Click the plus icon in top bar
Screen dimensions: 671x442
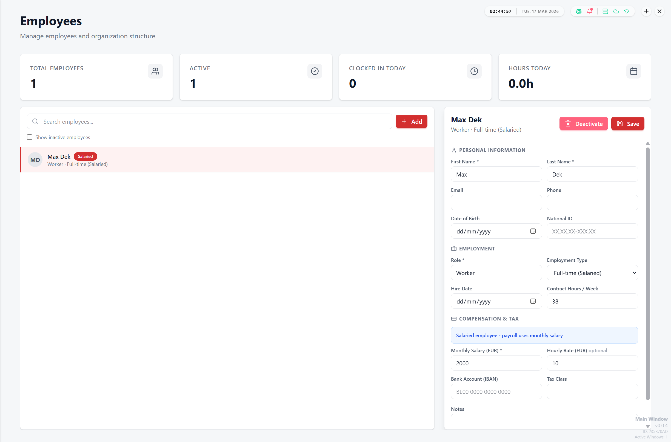tap(646, 11)
